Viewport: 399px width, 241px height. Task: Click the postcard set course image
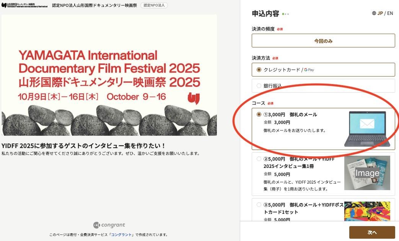coord(367,211)
